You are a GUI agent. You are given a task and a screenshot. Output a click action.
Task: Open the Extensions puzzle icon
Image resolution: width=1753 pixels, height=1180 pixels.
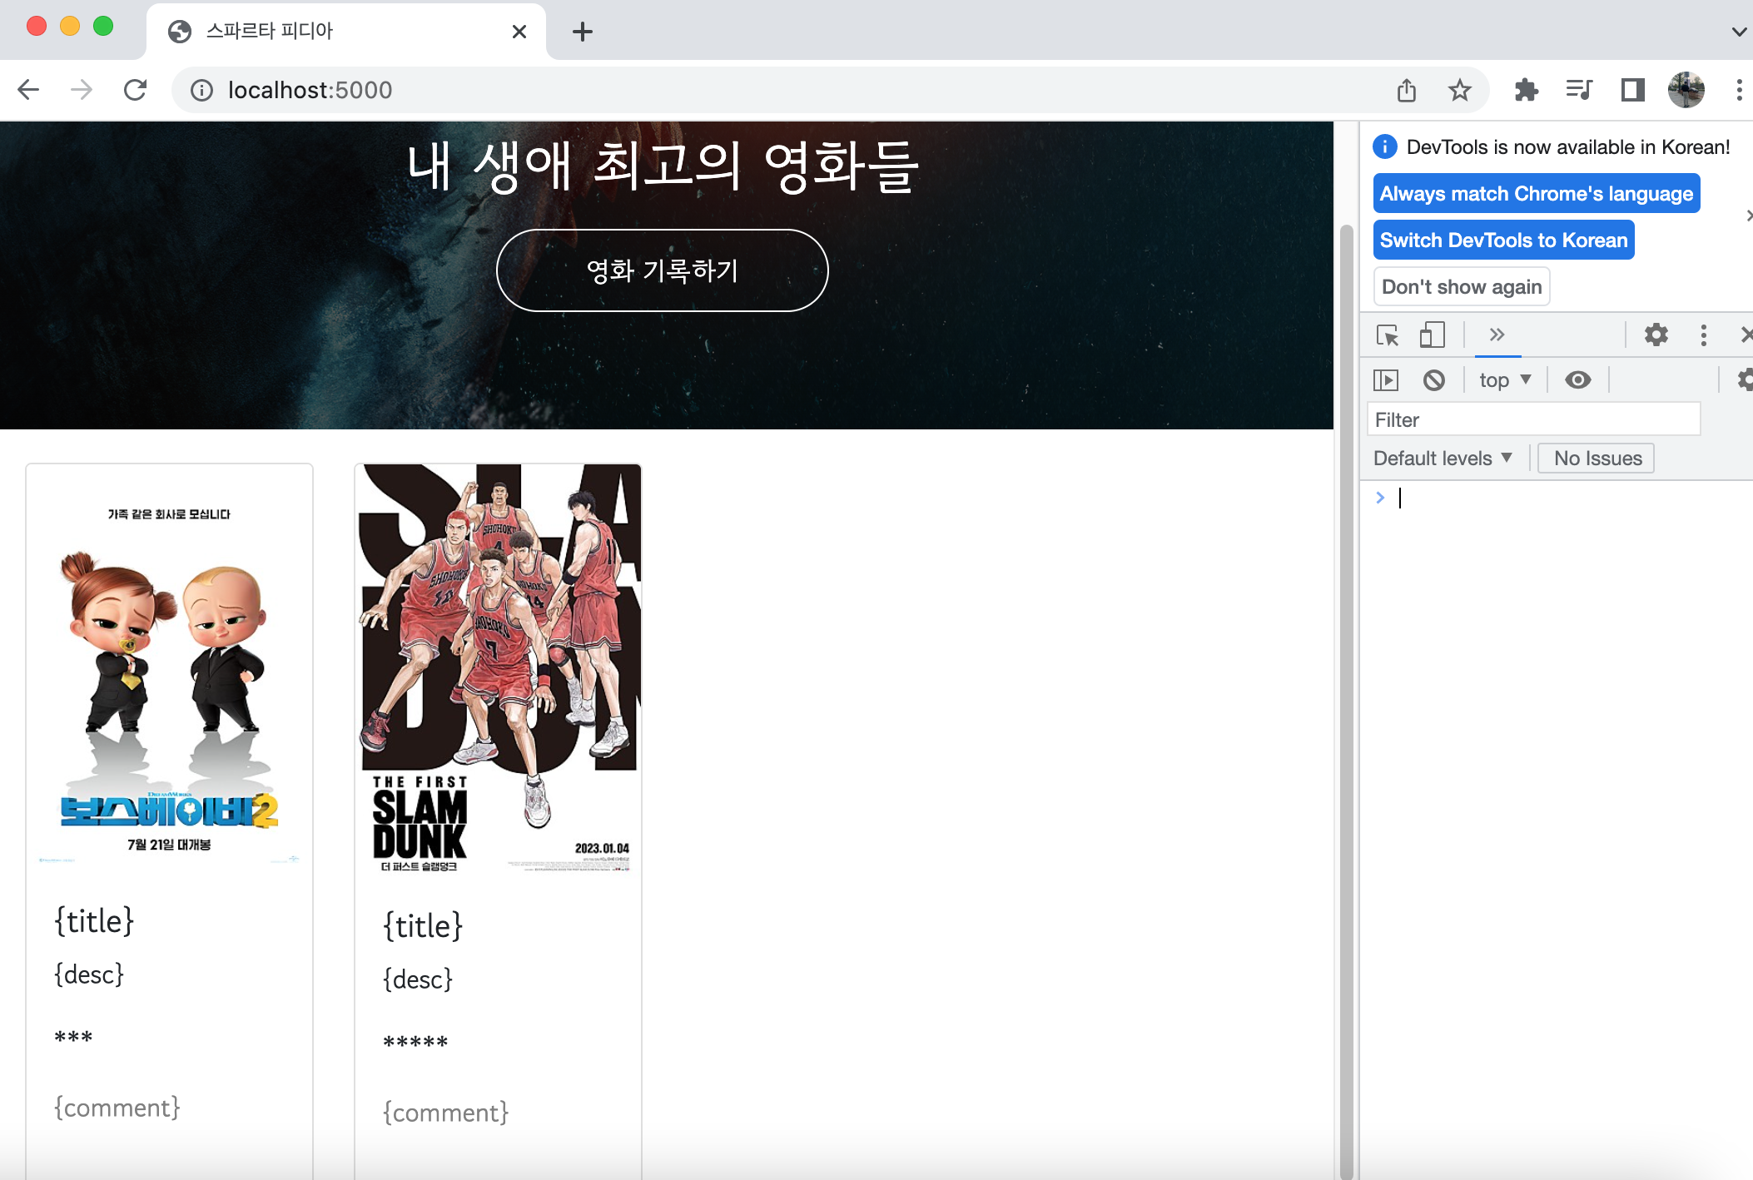pos(1526,90)
